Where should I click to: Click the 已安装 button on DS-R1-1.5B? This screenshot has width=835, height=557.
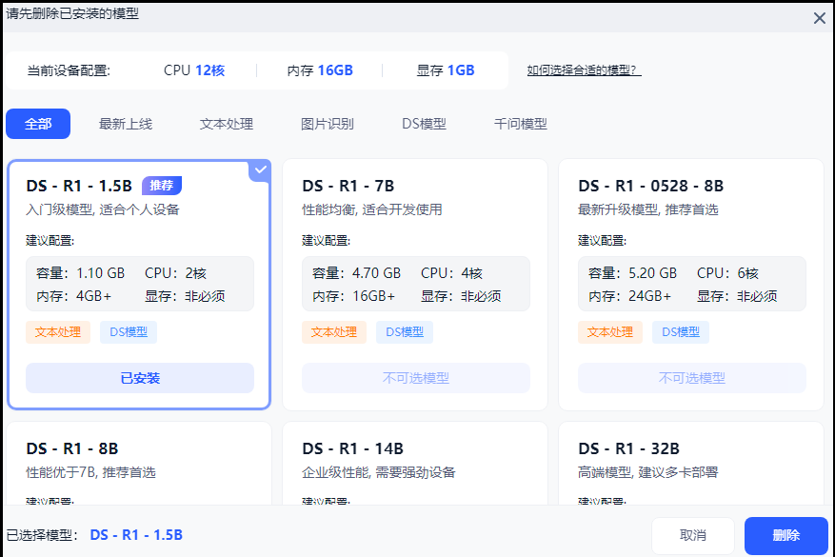[139, 378]
